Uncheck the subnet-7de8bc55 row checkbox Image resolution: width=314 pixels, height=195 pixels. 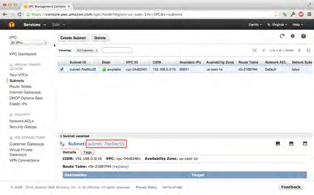62,69
